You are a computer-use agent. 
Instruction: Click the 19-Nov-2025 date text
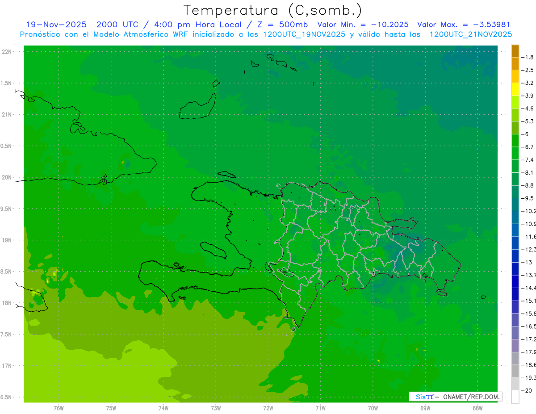tap(57, 25)
